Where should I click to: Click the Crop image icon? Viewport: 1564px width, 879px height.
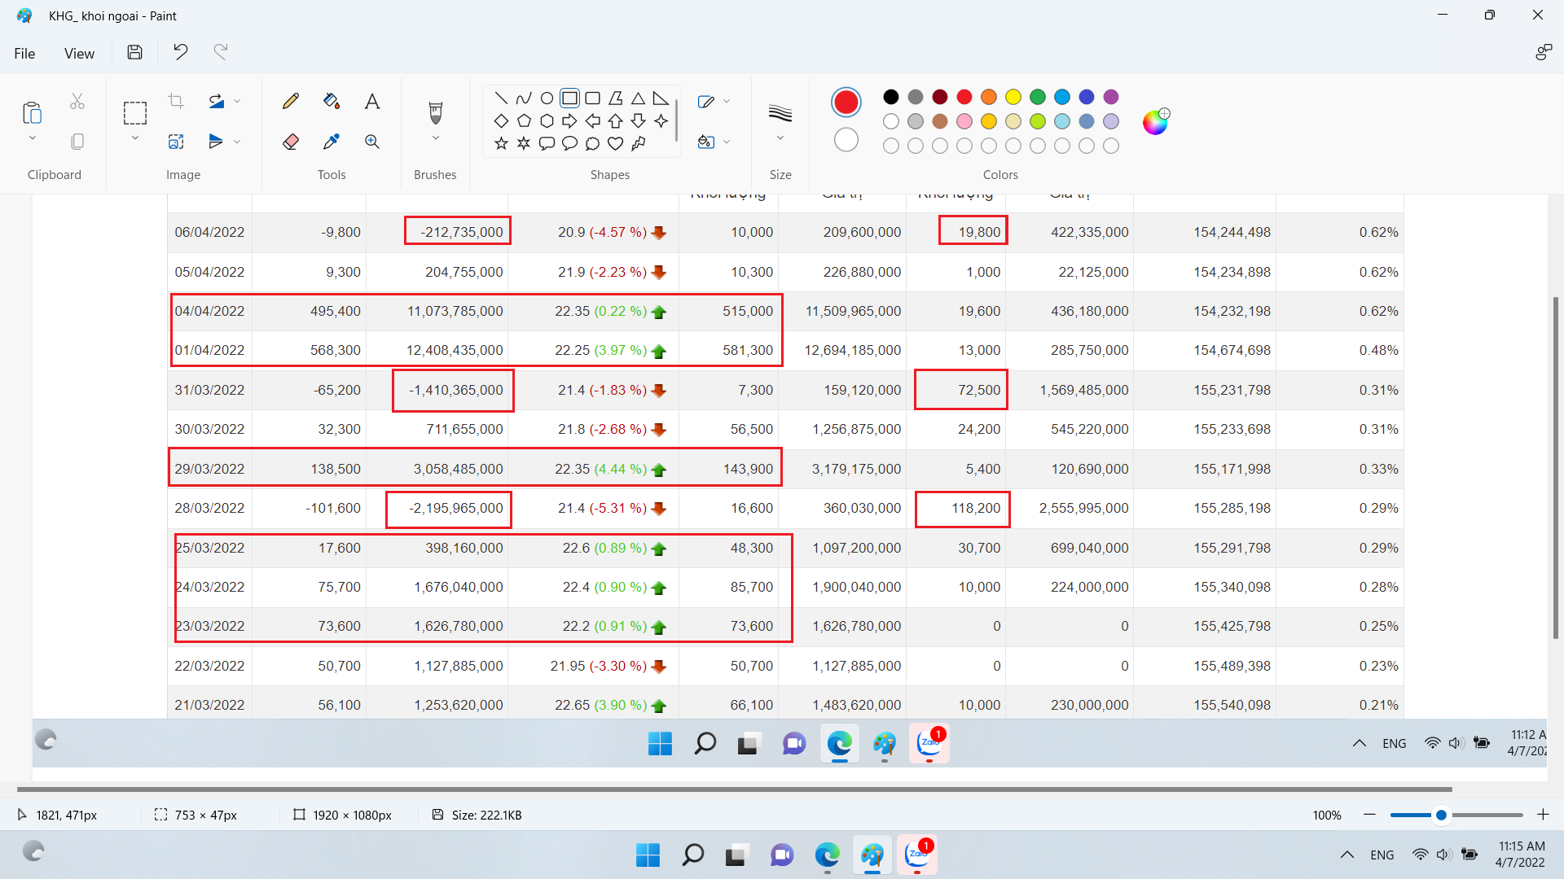[176, 101]
